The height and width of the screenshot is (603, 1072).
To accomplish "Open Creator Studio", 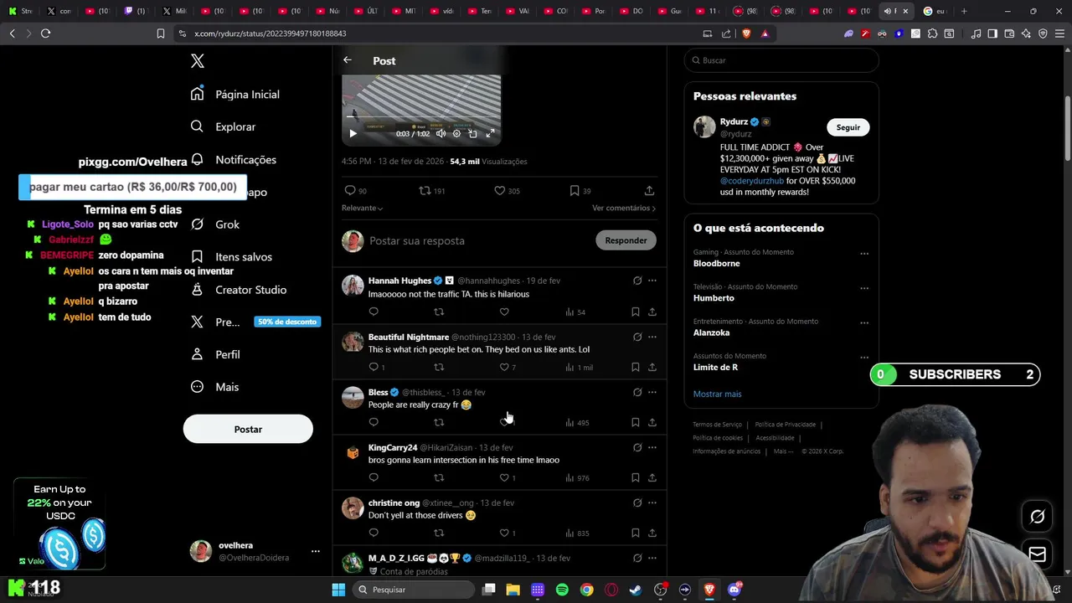I will point(239,290).
